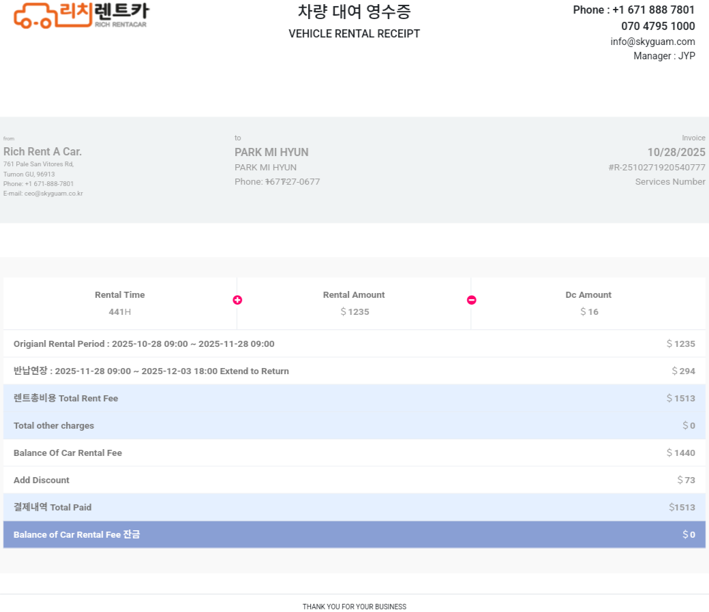Click the Rental Time 441H cell
The image size is (709, 612).
point(120,303)
